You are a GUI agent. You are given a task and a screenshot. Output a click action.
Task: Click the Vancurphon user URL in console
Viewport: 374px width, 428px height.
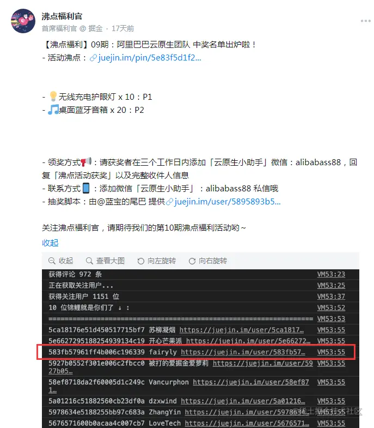[251, 382]
